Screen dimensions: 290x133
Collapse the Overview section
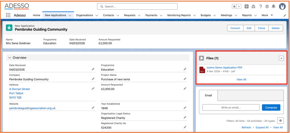(10, 58)
